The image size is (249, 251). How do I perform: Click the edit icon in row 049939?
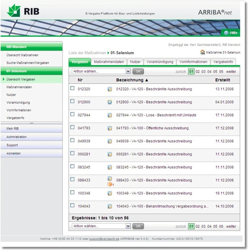[110, 141]
